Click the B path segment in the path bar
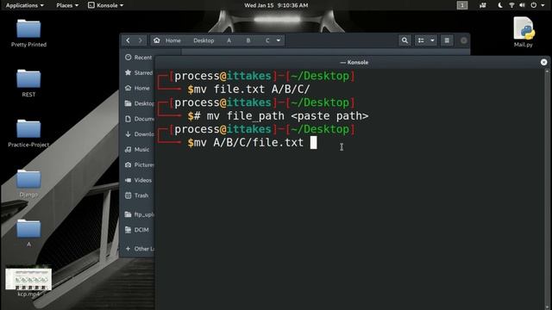 [x=248, y=40]
